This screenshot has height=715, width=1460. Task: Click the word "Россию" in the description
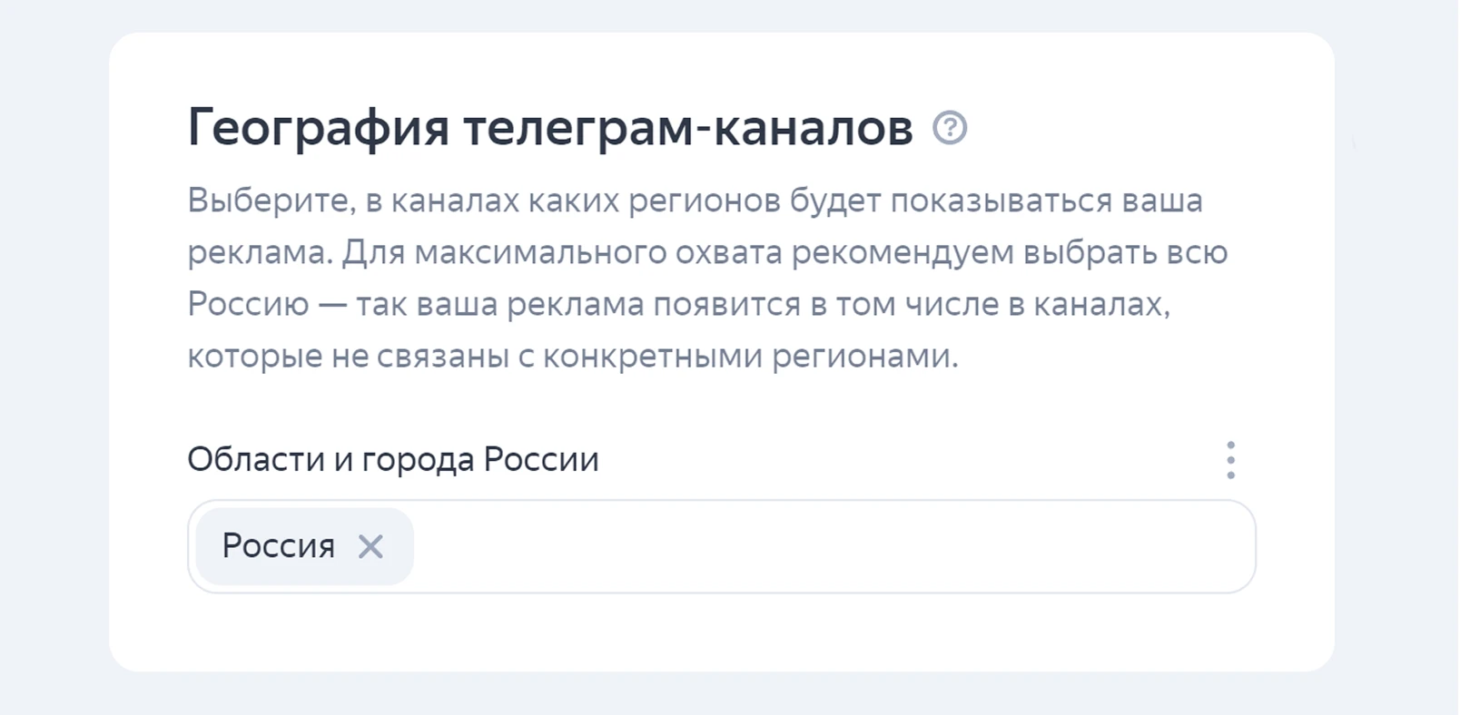(x=248, y=304)
